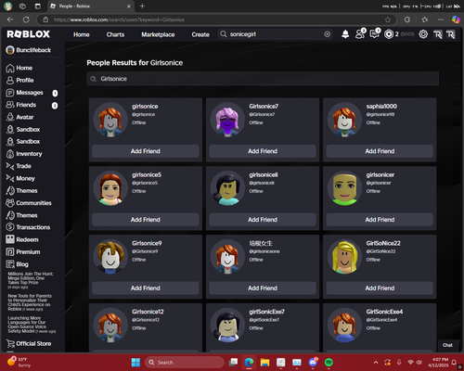Viewport: 464px width, 371px height.
Task: Open the settings gear icon
Action: point(423,34)
